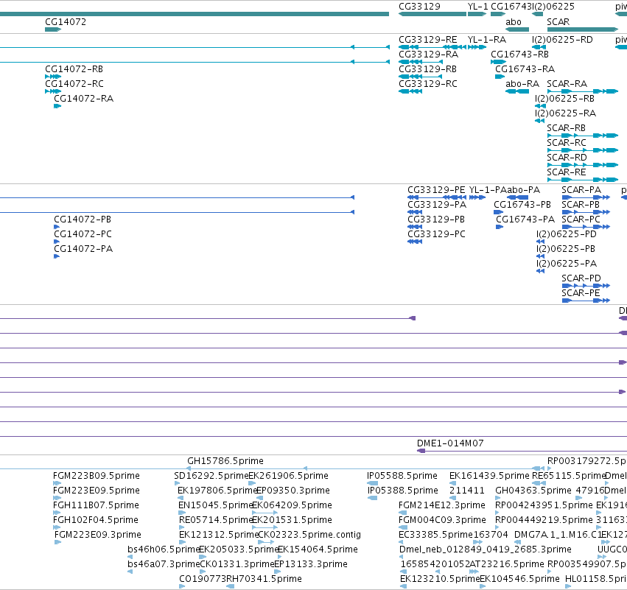This screenshot has height=590, width=627.
Task: Open the CG33129-PB protein
Action: click(436, 220)
